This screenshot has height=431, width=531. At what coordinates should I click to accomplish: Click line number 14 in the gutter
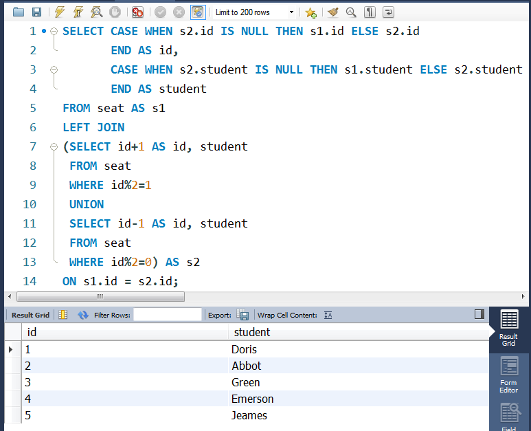30,281
